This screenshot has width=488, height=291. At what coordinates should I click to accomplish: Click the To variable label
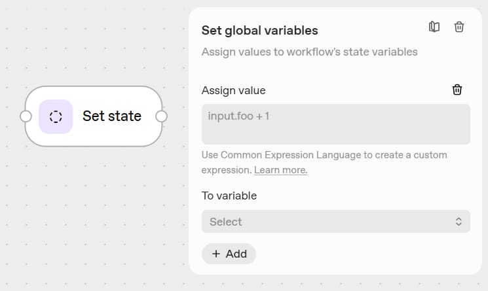(x=229, y=196)
